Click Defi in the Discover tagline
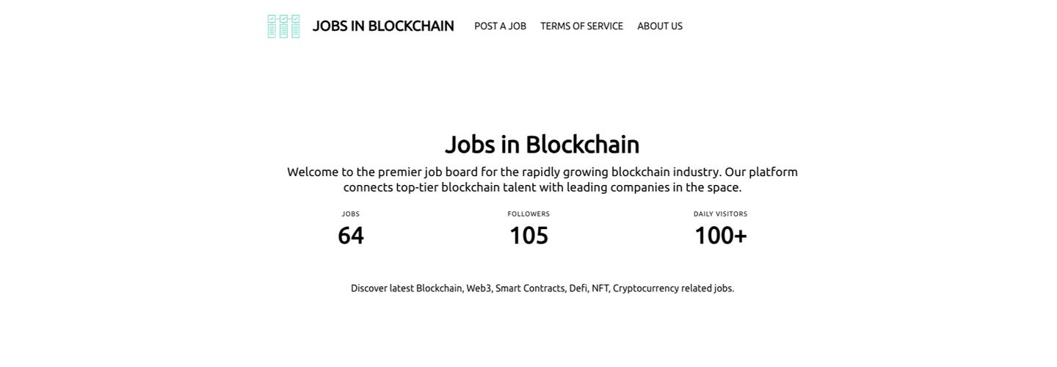The height and width of the screenshot is (367, 1057). click(578, 288)
